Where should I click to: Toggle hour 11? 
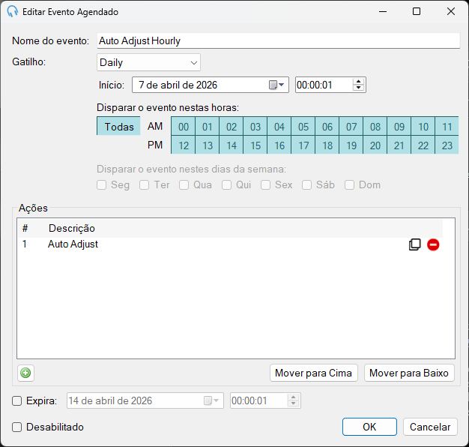click(x=447, y=126)
